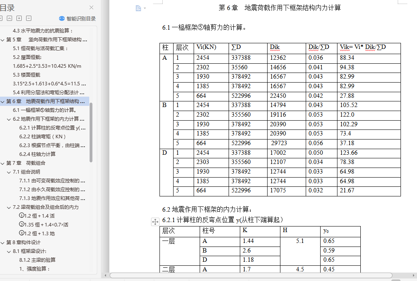Go to 5.2 屋面恒载 heading
This screenshot has height=281, width=417.
click(x=27, y=57)
